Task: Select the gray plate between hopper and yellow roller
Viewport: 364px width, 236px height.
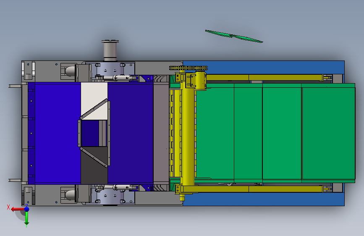Action: pos(161,134)
